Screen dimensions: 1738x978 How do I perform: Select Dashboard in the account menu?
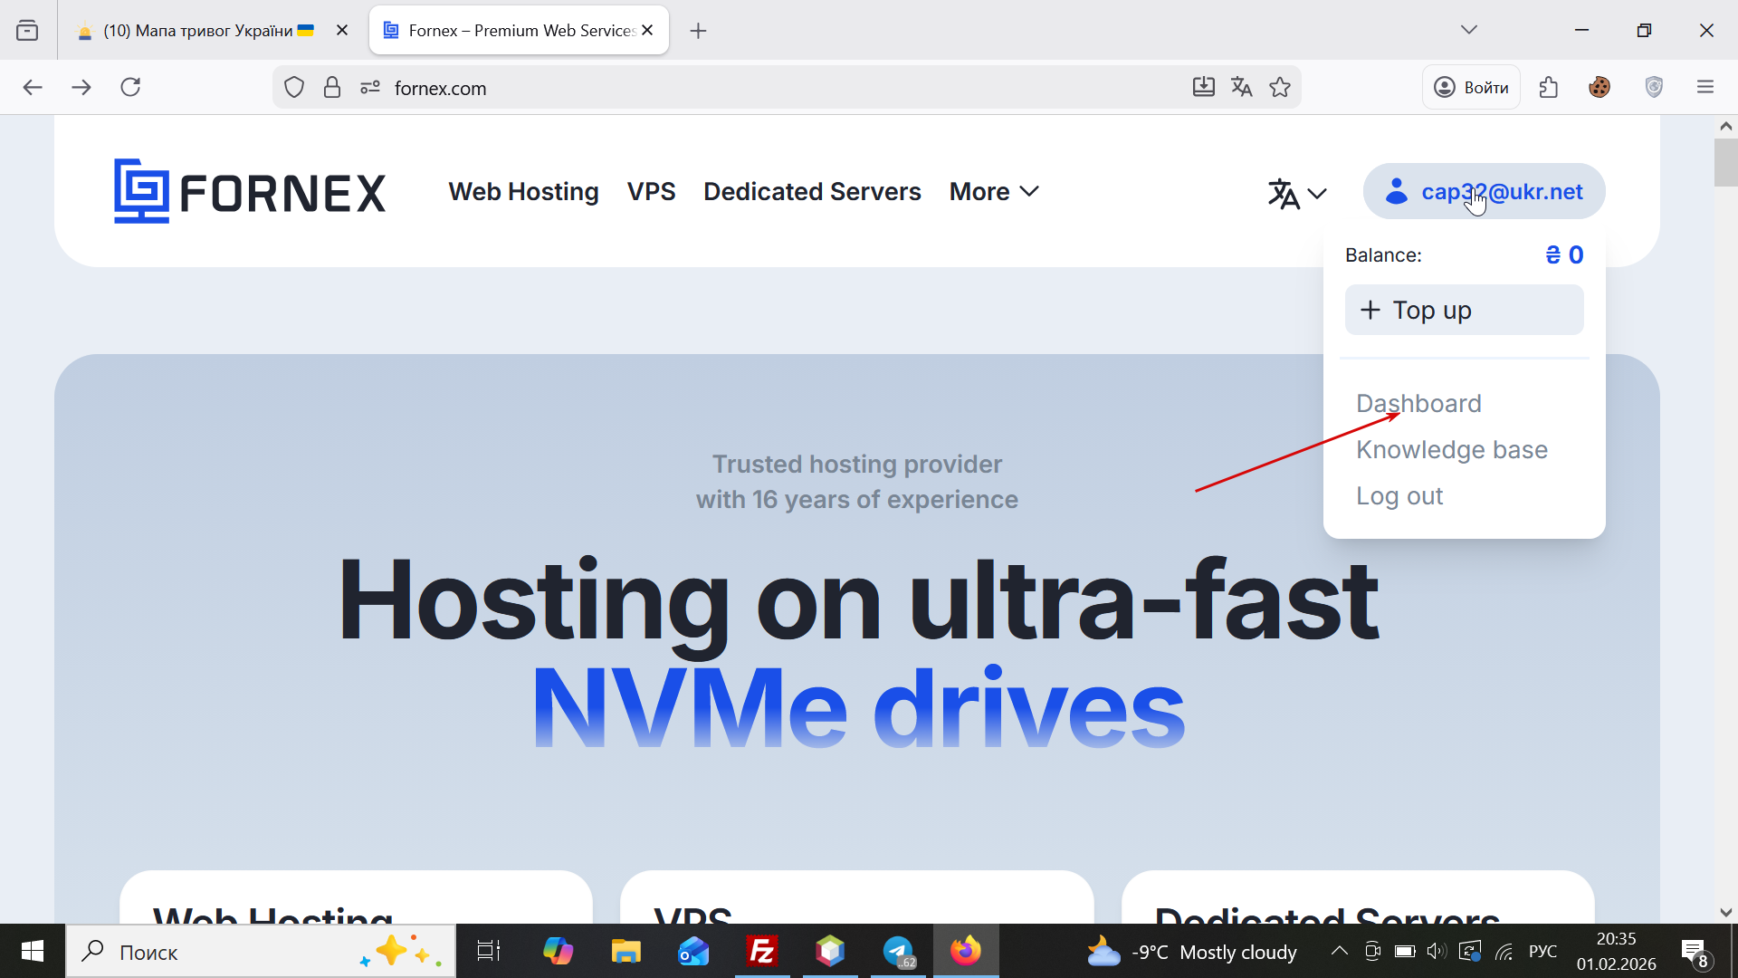[x=1418, y=404]
